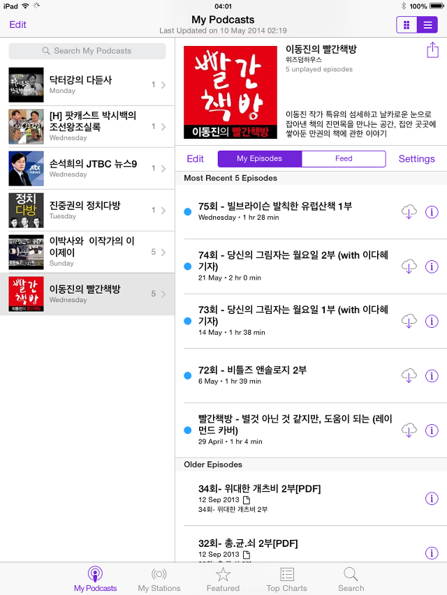Tap 조선왕조실록 artwork thumbnail
The image size is (447, 595).
click(27, 127)
